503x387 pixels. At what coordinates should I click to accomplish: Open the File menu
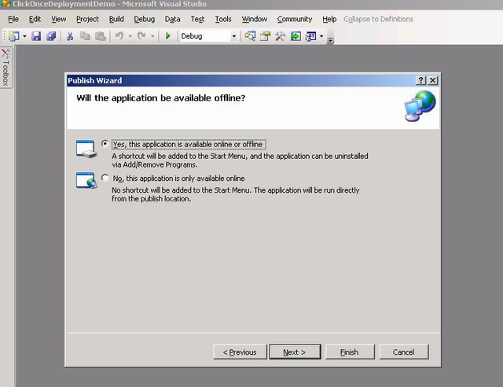(x=13, y=19)
